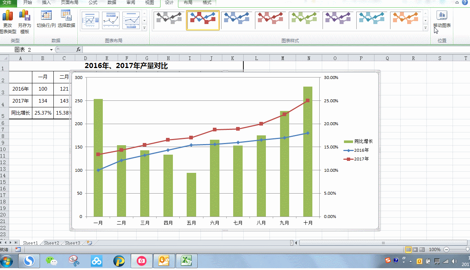The image size is (470, 270).
Task: Expand the Name Box dropdown
Action: (51, 49)
